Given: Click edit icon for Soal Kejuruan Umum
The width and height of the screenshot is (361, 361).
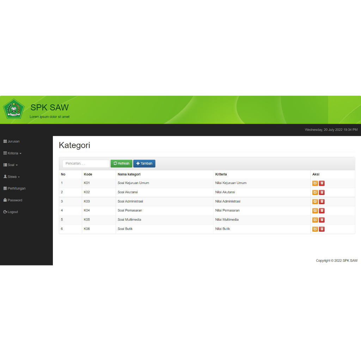Looking at the screenshot, I should [315, 183].
